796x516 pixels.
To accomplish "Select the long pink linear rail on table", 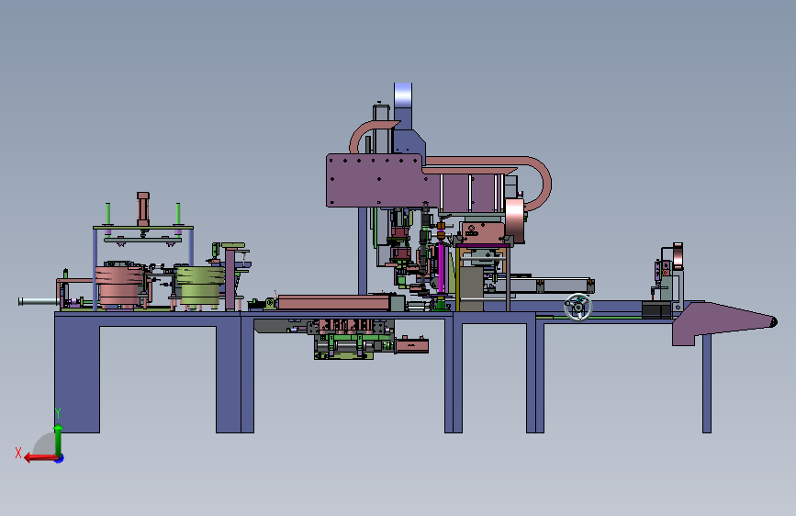I will 334,303.
